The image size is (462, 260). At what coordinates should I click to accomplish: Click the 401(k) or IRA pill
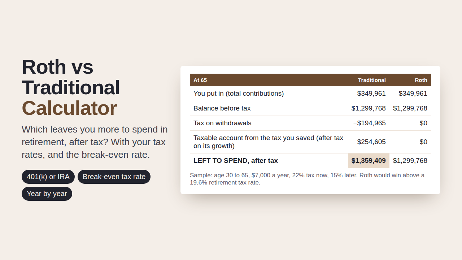pos(48,177)
